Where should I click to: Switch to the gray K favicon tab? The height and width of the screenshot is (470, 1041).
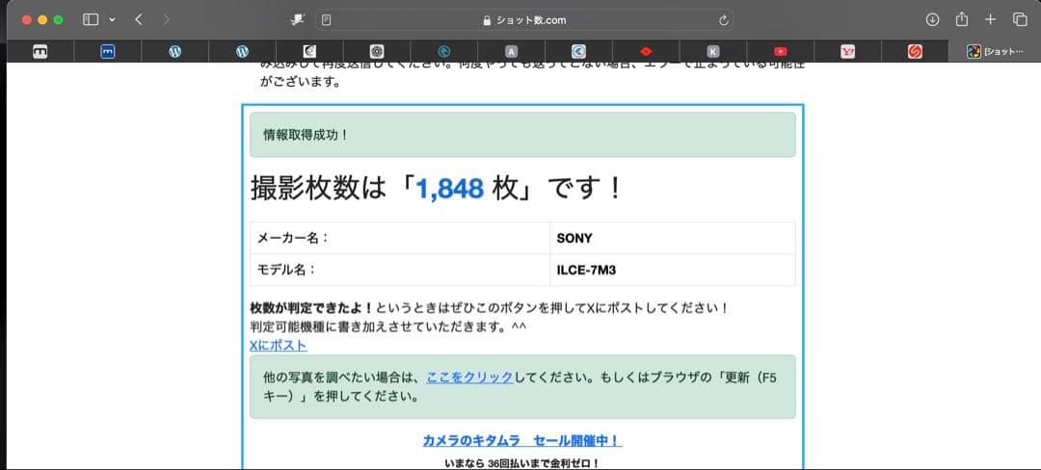[713, 52]
